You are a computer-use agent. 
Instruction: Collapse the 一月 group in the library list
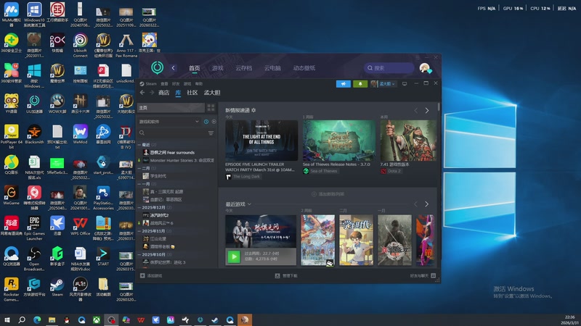tap(139, 184)
